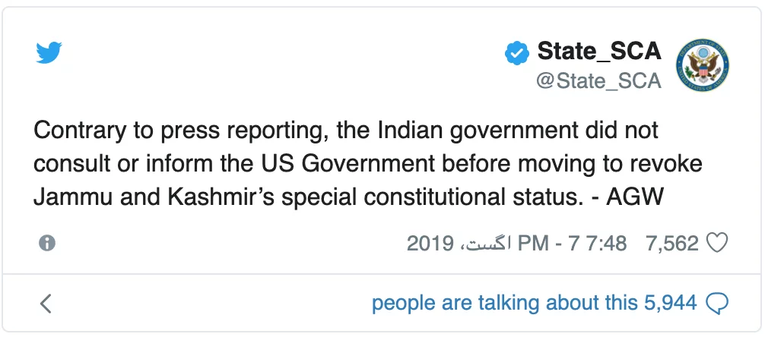
Task: Expand the left-pointing chevron arrow
Action: (x=46, y=304)
